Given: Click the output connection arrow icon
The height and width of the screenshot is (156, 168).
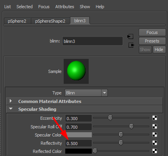Looking at the screenshot, I should coord(131,45).
